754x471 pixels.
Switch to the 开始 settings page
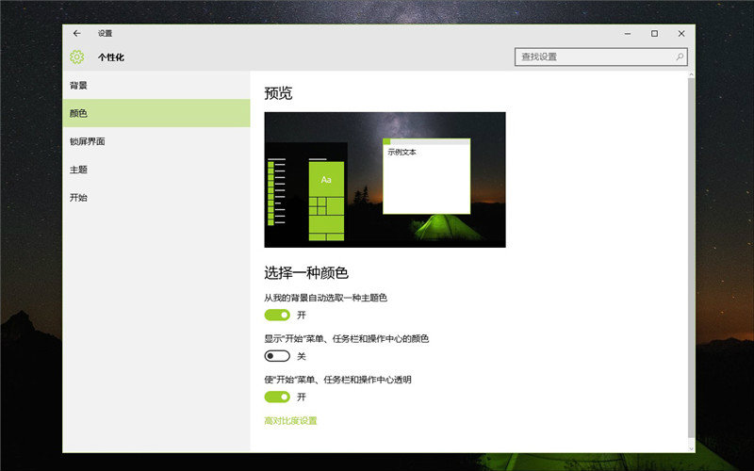point(79,198)
